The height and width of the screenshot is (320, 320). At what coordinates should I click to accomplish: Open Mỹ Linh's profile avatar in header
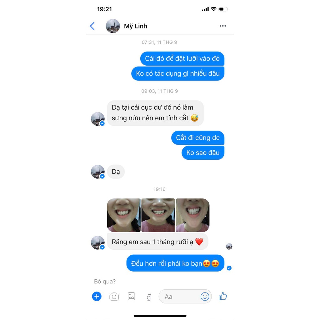pyautogui.click(x=113, y=26)
